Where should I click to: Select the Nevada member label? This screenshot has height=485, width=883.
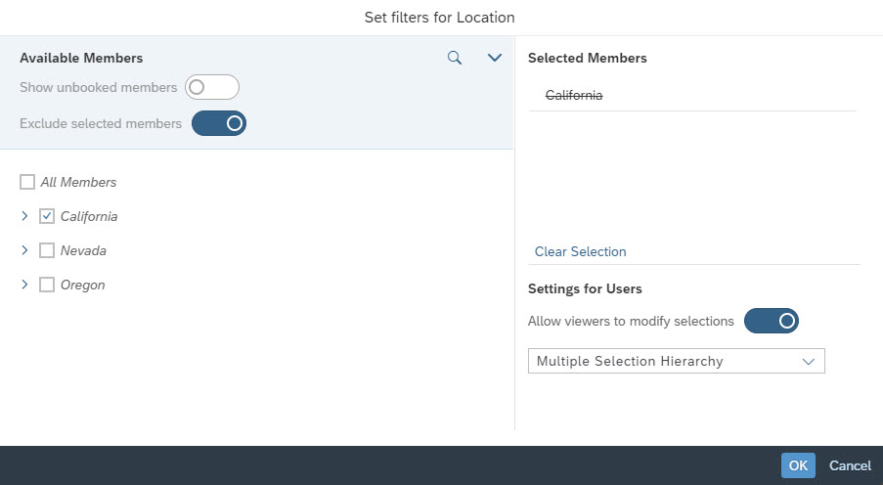click(x=83, y=250)
